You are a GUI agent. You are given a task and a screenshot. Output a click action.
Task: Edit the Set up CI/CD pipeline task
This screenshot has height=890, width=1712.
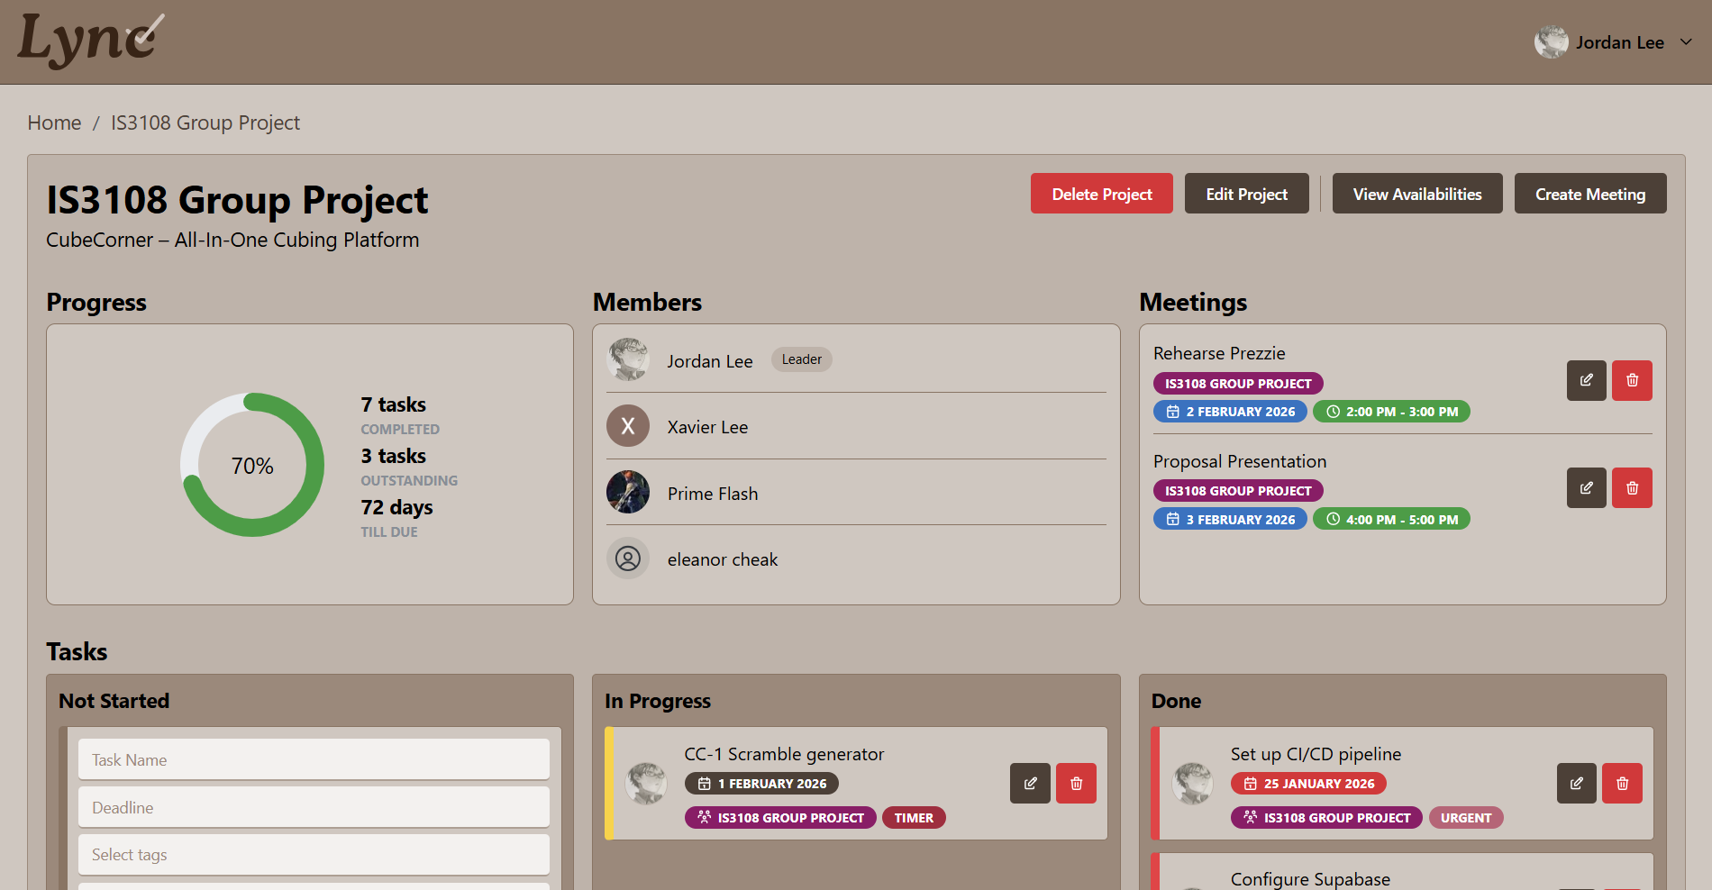click(1576, 784)
